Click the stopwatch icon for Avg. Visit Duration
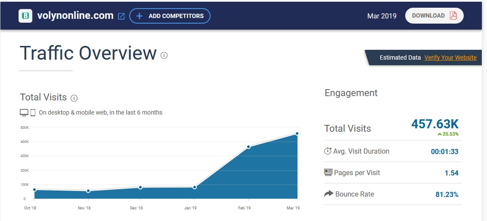 [x=328, y=151]
